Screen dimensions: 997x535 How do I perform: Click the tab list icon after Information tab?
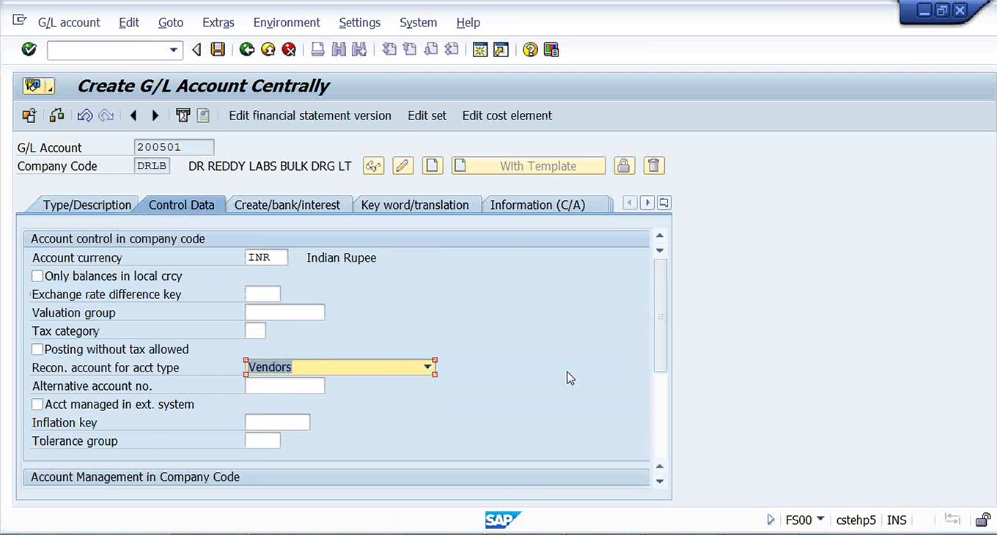click(664, 203)
